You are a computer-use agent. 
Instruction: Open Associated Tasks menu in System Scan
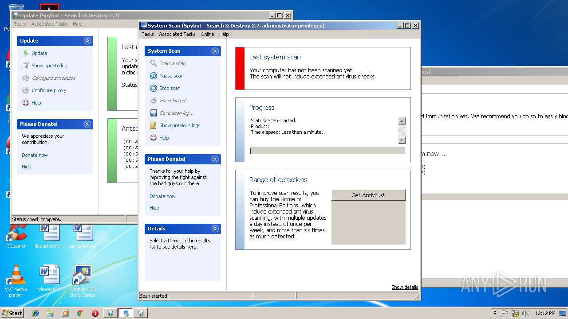tap(177, 34)
